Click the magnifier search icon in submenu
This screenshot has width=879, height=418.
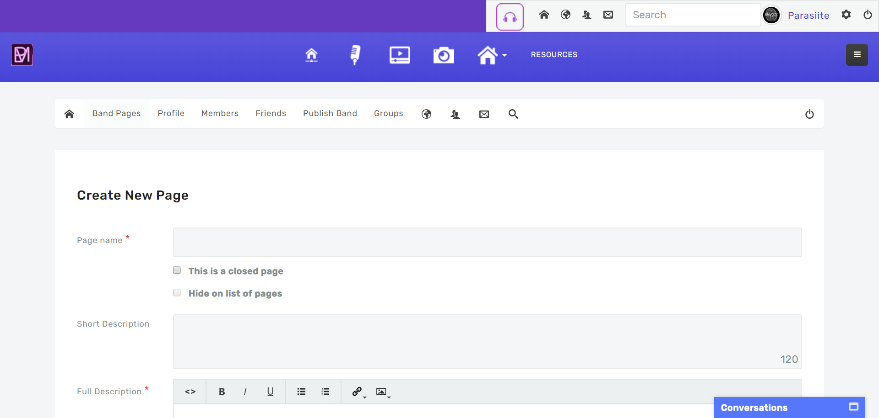pyautogui.click(x=513, y=114)
